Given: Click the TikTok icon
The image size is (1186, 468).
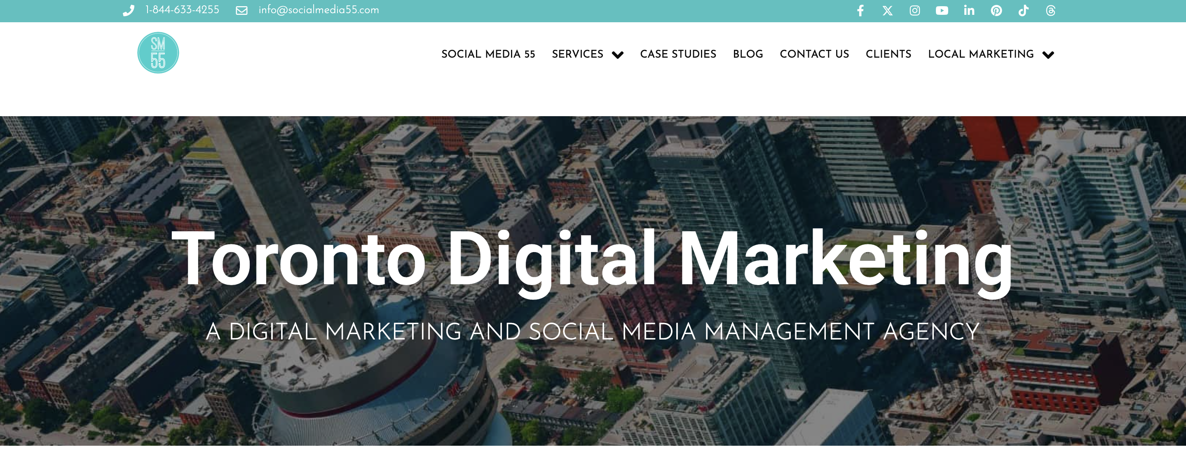Looking at the screenshot, I should (1023, 11).
